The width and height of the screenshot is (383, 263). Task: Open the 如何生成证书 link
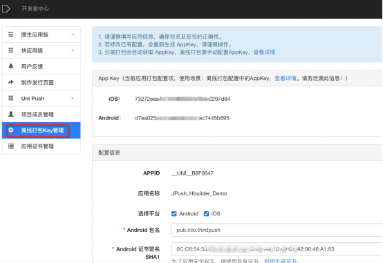(280, 260)
